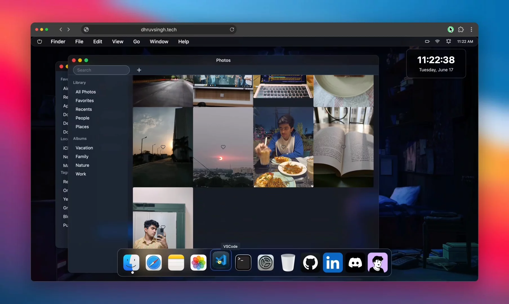Viewport: 509px width, 304px height.
Task: Favorite the open book photo heart
Action: point(344,147)
